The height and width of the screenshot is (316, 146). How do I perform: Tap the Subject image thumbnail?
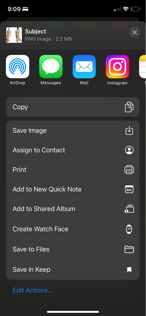tap(14, 35)
